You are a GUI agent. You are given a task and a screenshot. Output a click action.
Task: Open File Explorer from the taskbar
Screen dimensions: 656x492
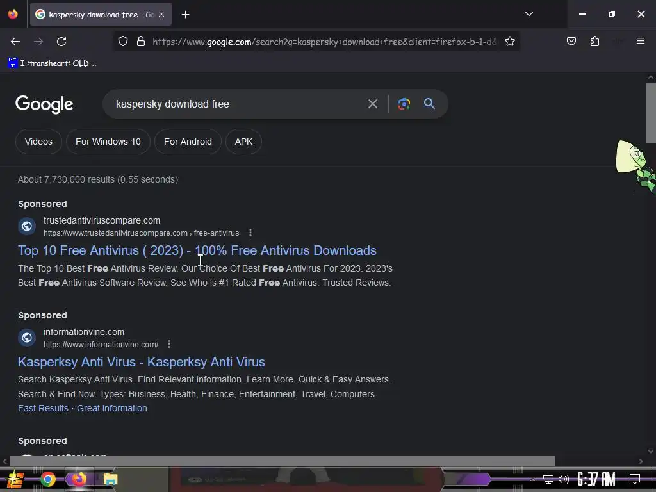[110, 479]
